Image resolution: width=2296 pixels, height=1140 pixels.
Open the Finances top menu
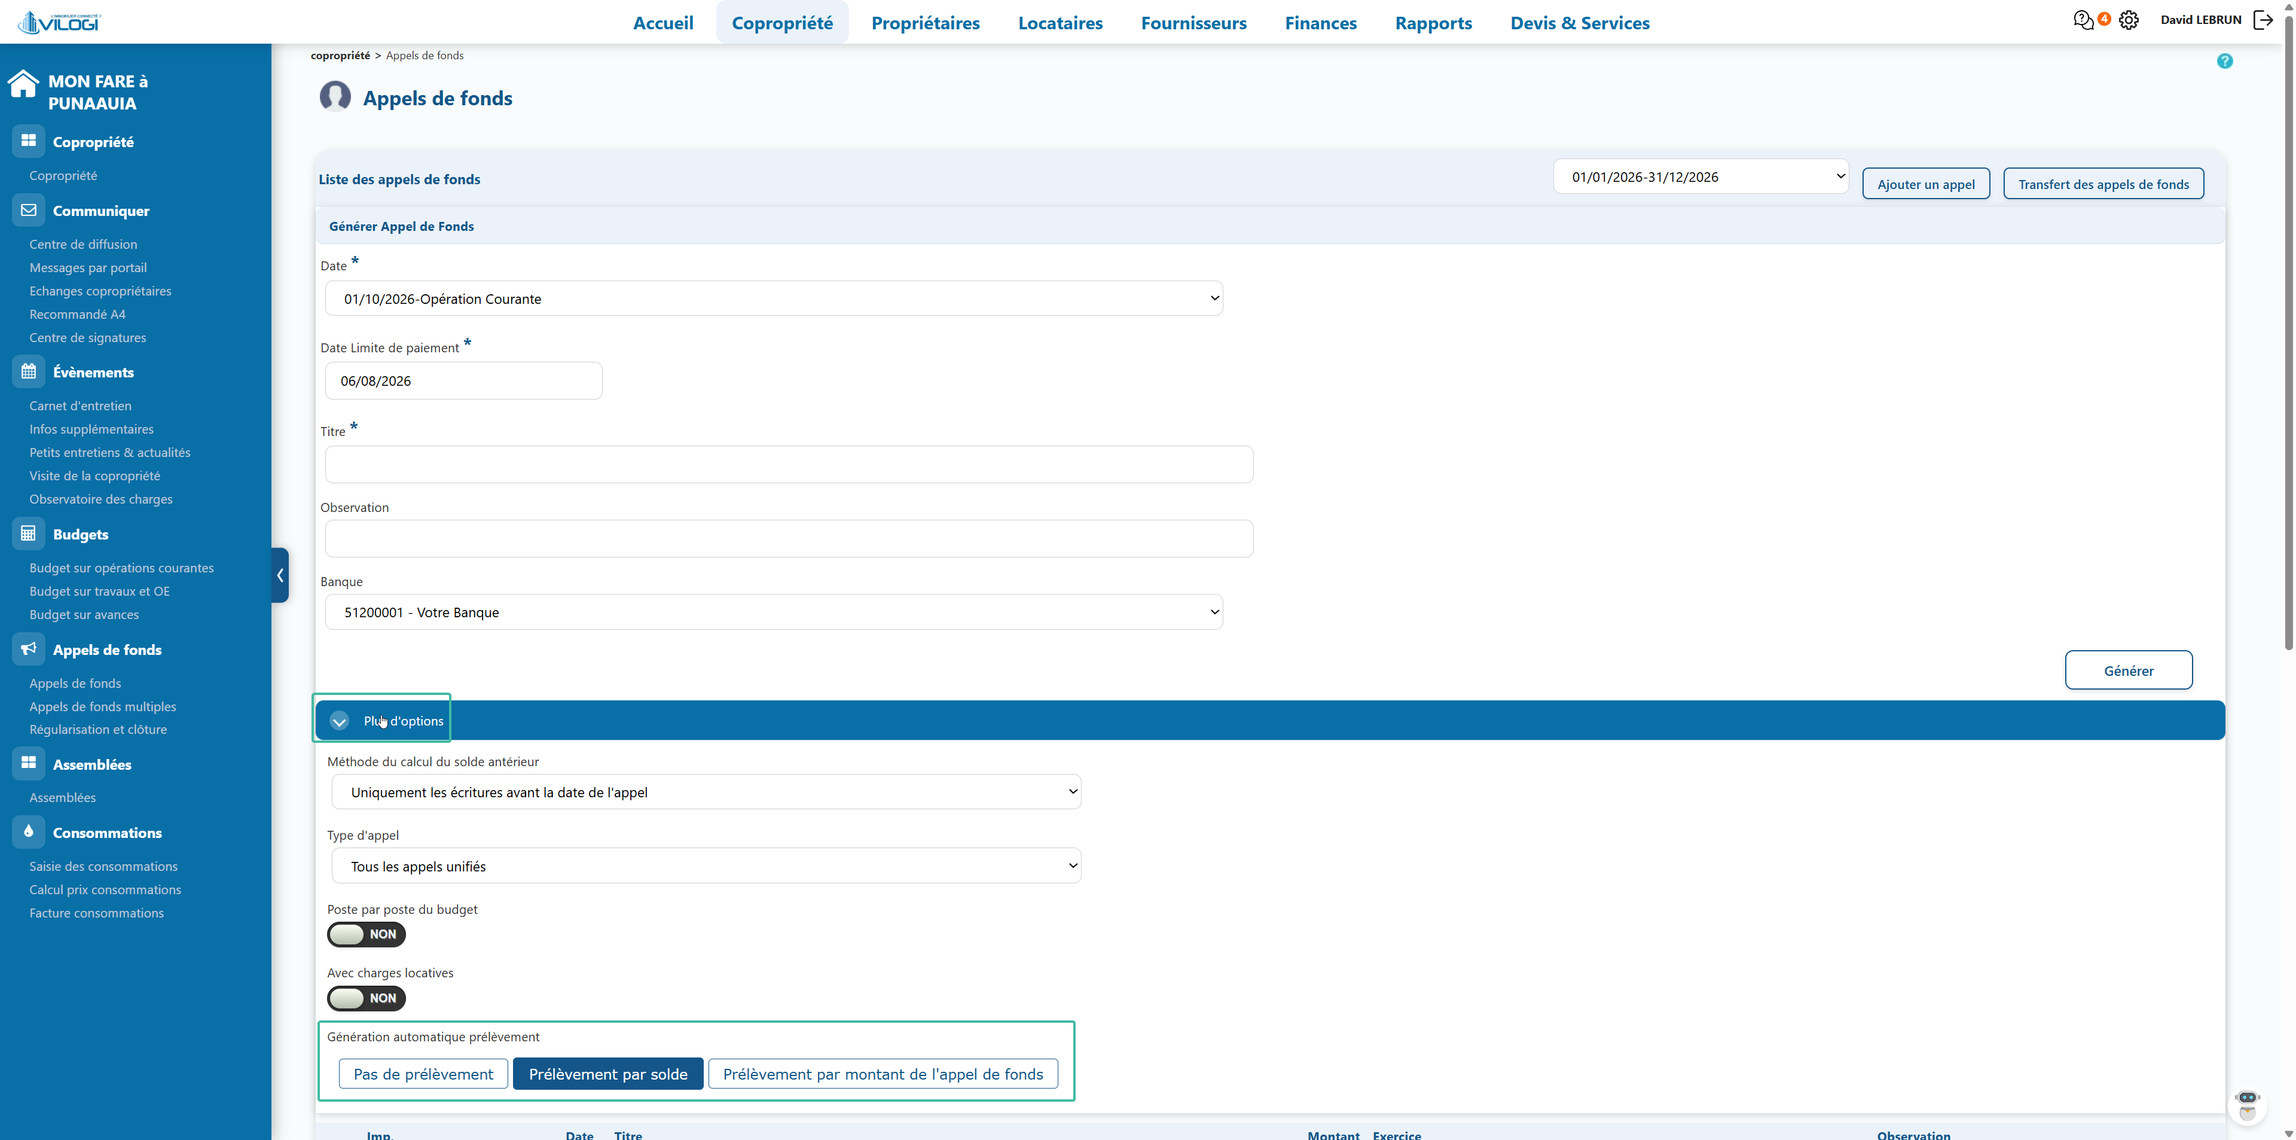click(1320, 23)
